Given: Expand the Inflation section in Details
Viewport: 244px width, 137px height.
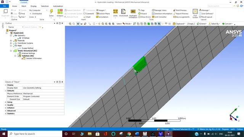Looking at the screenshot, I should click(6, 108).
